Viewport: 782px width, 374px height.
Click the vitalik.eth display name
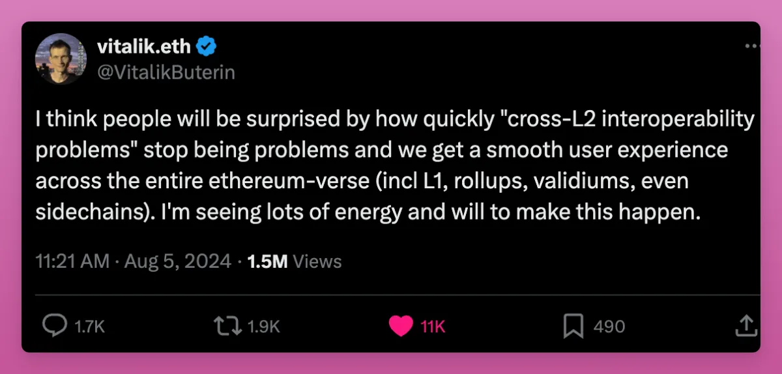tap(143, 47)
